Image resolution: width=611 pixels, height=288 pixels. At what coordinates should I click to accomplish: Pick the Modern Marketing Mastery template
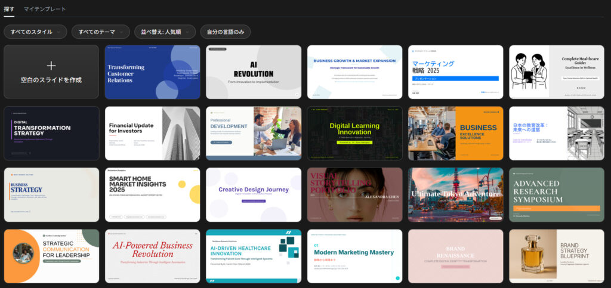point(354,256)
